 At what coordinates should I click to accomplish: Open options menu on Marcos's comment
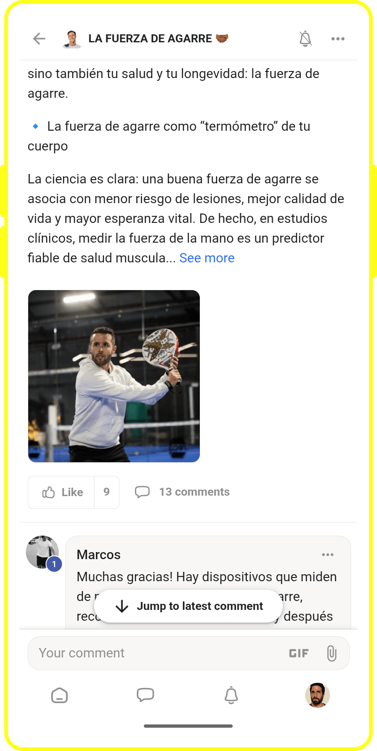pyautogui.click(x=328, y=555)
